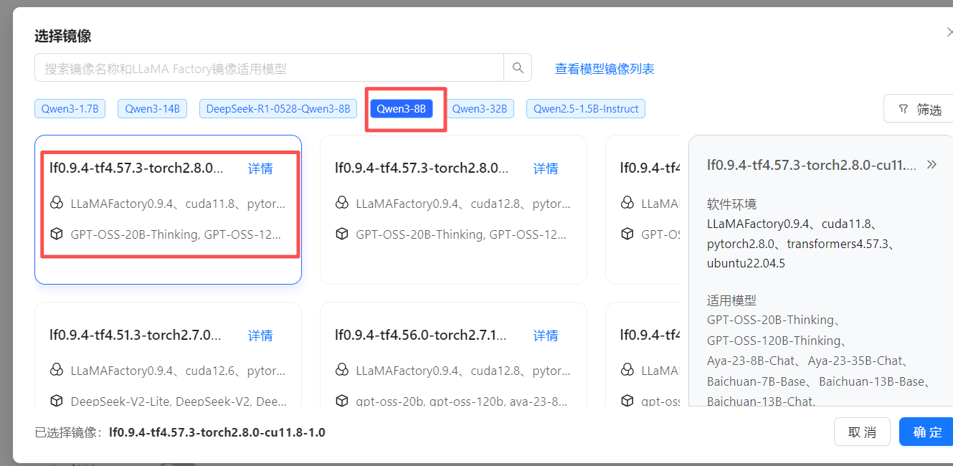Click the model cube icon on the first image card
Image resolution: width=953 pixels, height=466 pixels.
[57, 234]
